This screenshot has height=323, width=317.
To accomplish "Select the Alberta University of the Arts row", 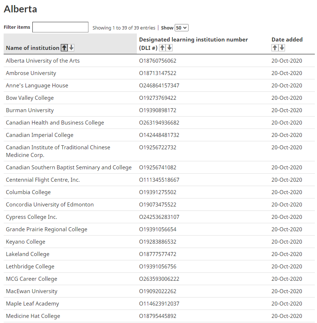I will (43, 61).
